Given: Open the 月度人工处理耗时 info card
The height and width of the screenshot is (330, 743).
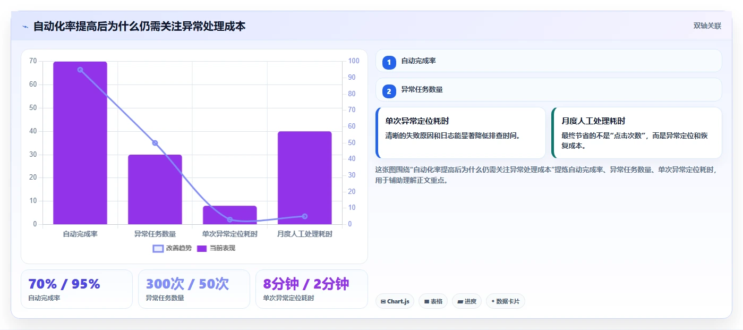Looking at the screenshot, I should [x=637, y=133].
